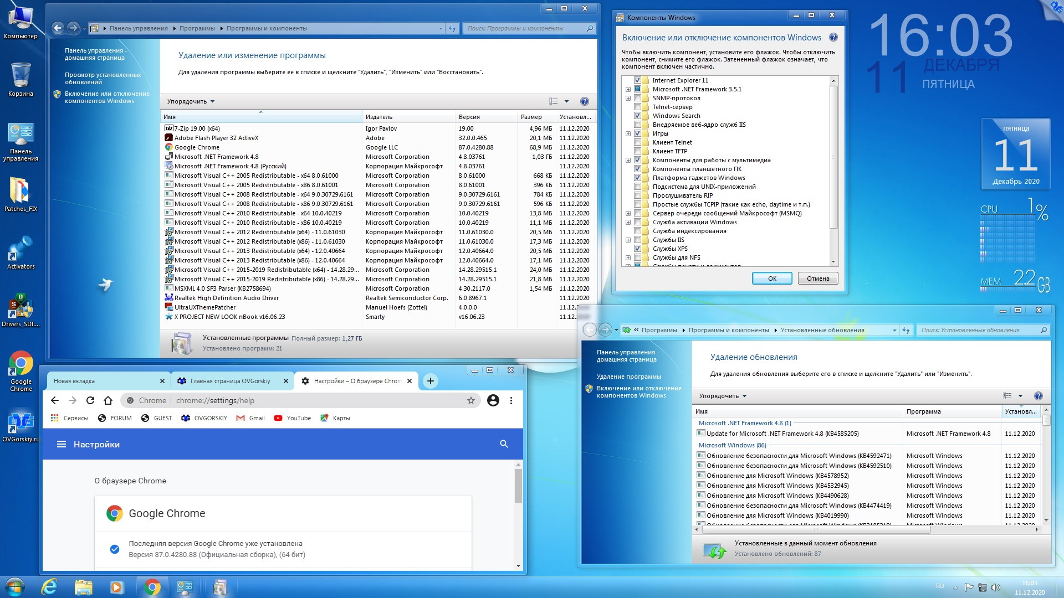Open the YouTube bookmark

pos(293,418)
